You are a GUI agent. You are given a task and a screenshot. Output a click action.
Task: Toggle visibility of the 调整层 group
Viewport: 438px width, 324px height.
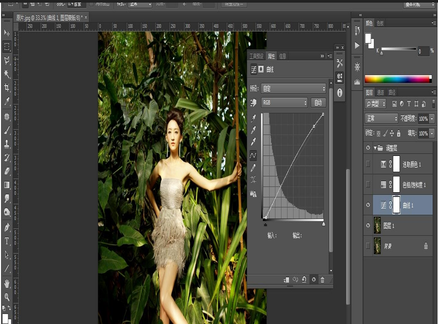(x=368, y=148)
